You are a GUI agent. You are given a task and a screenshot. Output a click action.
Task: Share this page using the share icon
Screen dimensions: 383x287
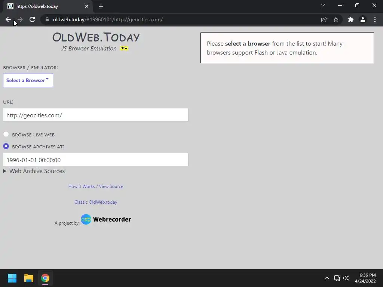324,19
